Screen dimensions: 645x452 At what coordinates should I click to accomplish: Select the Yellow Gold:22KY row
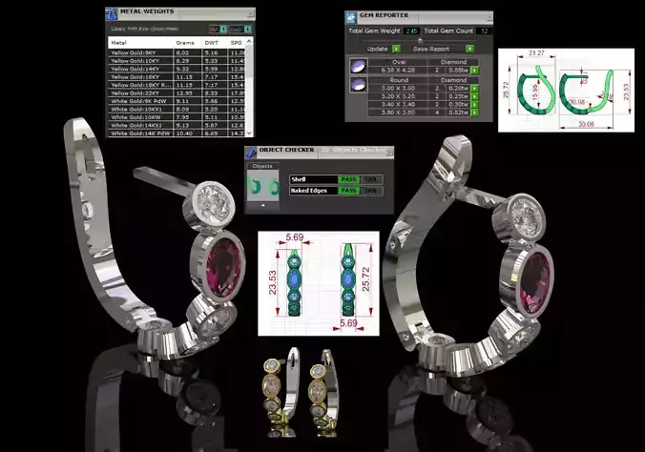177,92
